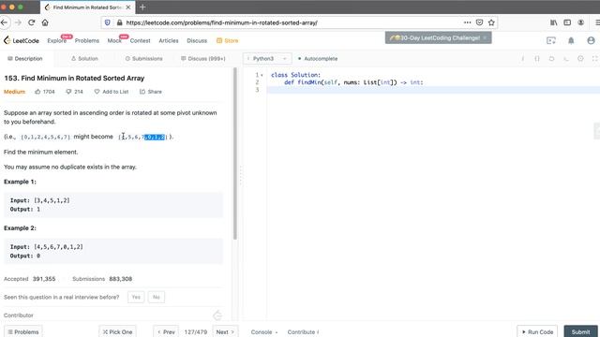Answer Yes to seen in interview

pyautogui.click(x=136, y=297)
